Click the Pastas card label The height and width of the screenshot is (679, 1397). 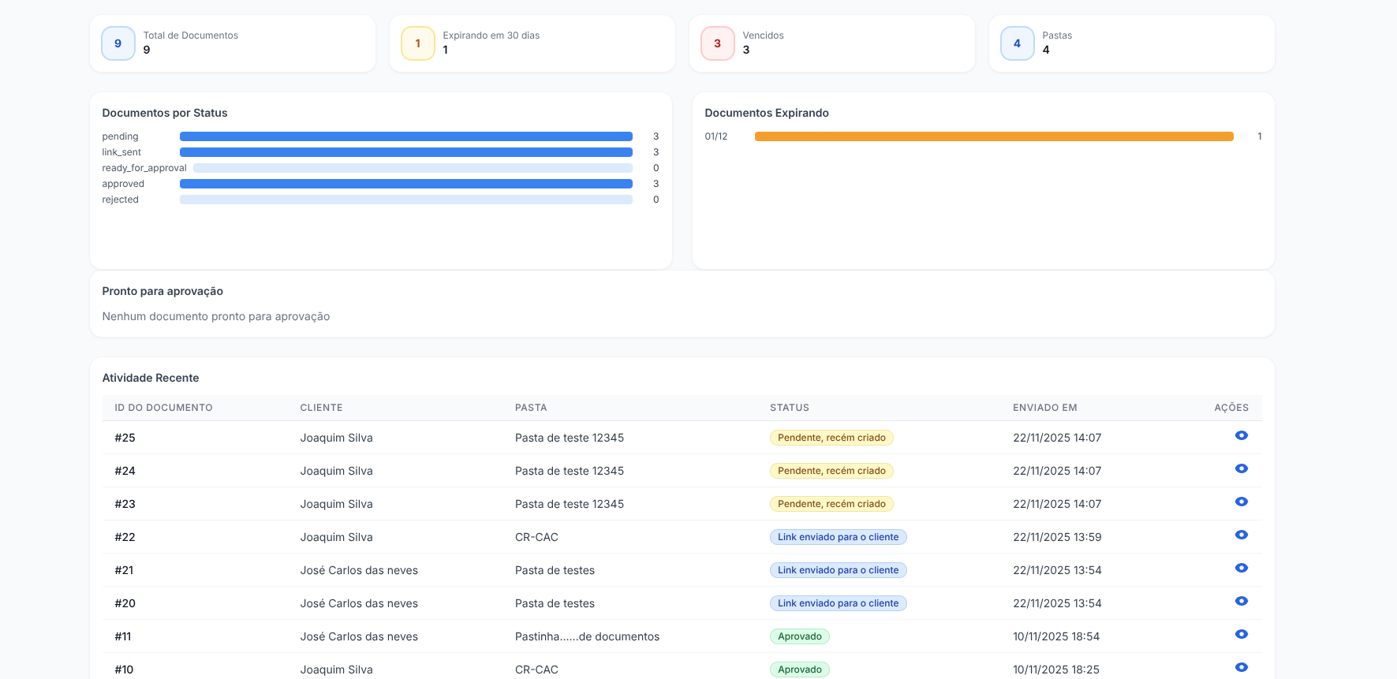(1057, 35)
